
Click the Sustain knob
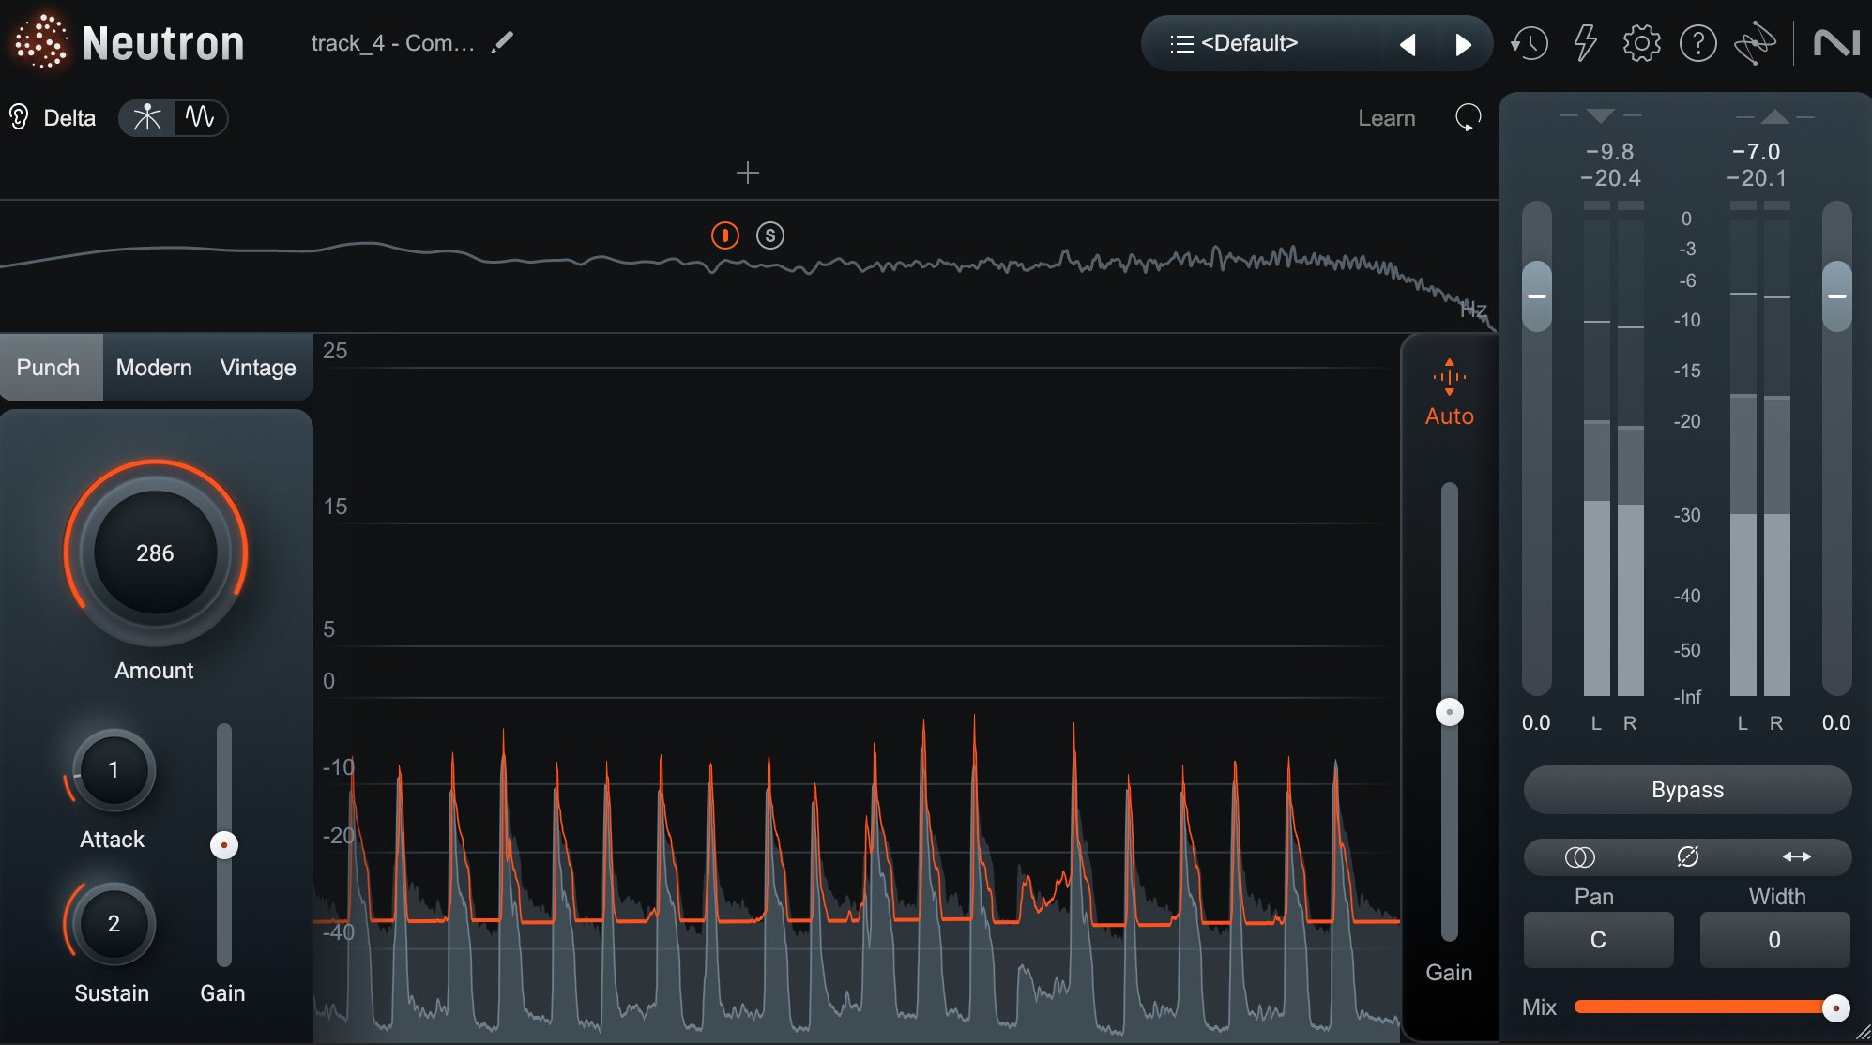point(114,924)
